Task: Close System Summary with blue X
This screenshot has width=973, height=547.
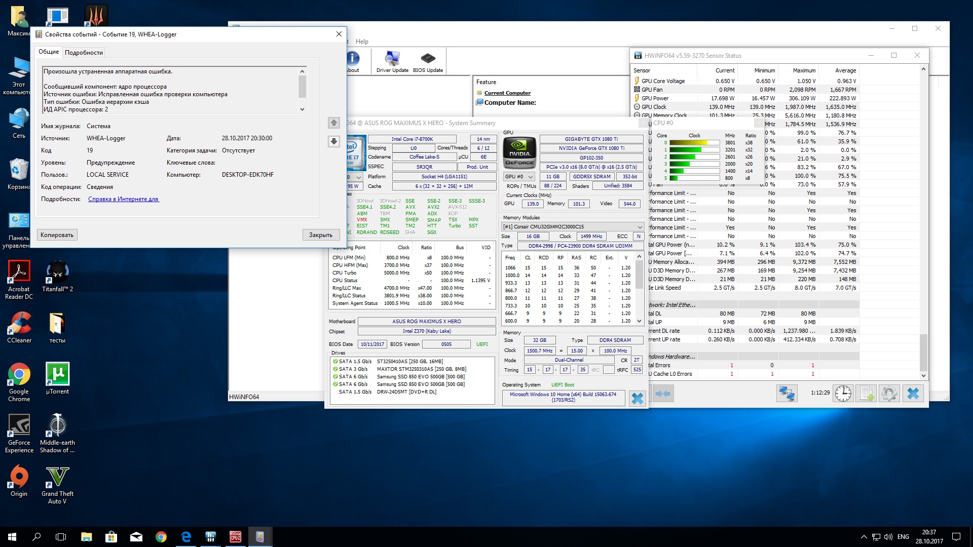Action: coord(637,399)
